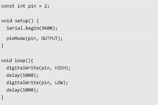Click 'digitalWrite' on the line with LOW
This screenshot has width=158, height=105.
22,83
